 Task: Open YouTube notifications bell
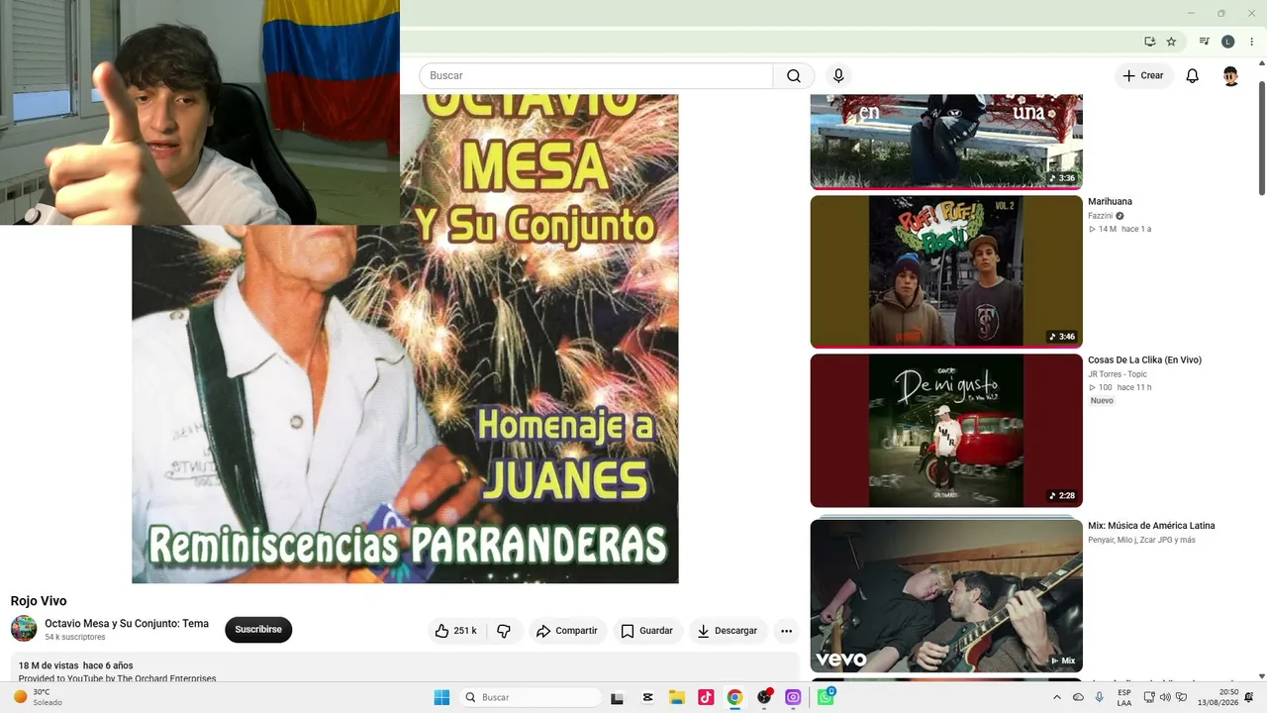(1193, 76)
